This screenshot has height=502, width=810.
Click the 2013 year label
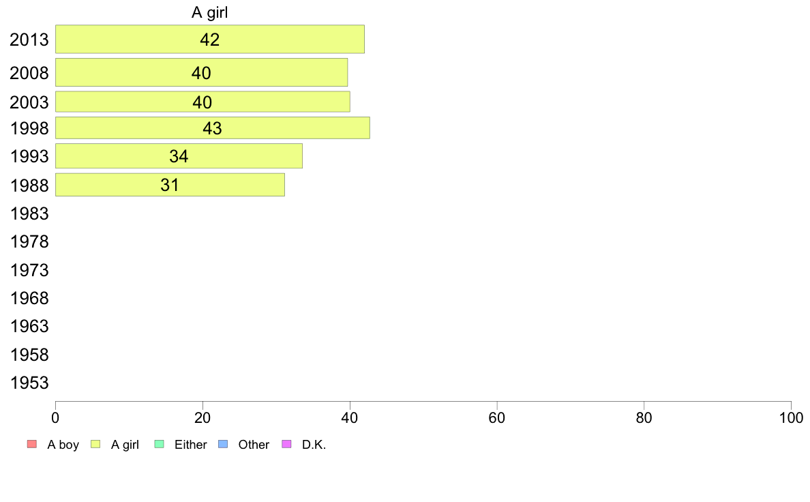(x=29, y=40)
